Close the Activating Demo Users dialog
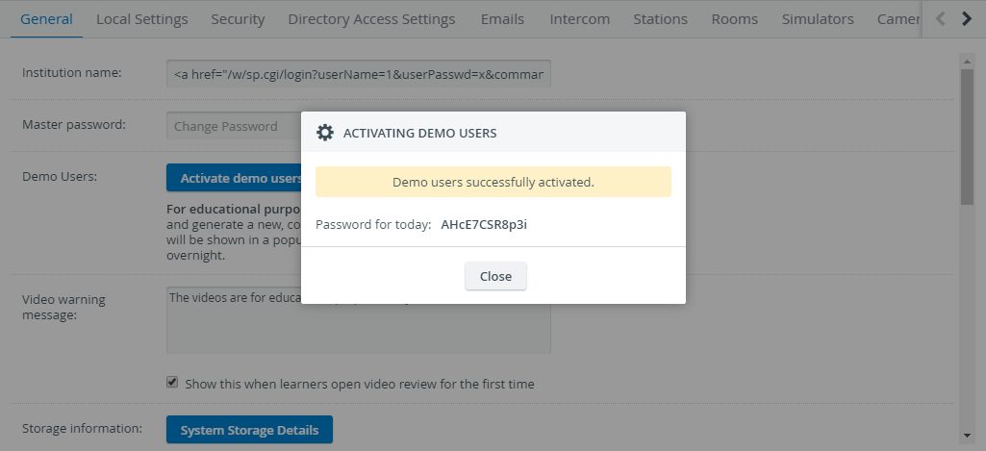The height and width of the screenshot is (451, 986). pyautogui.click(x=495, y=276)
